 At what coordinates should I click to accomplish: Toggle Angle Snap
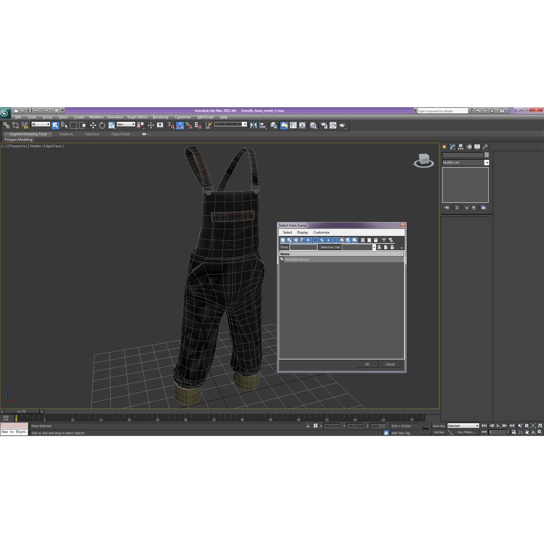[x=180, y=125]
